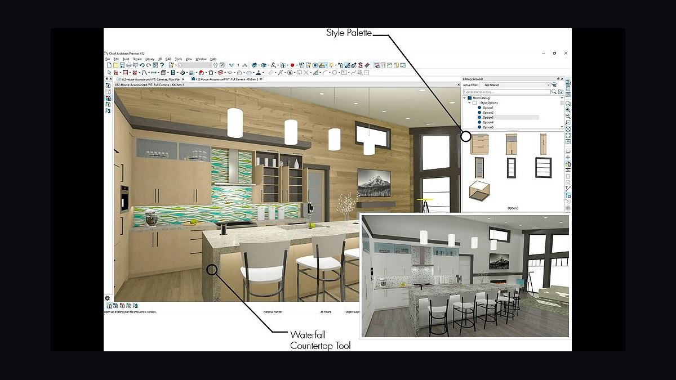
Task: Click the Down One Floor arrow
Action: [x=232, y=65]
